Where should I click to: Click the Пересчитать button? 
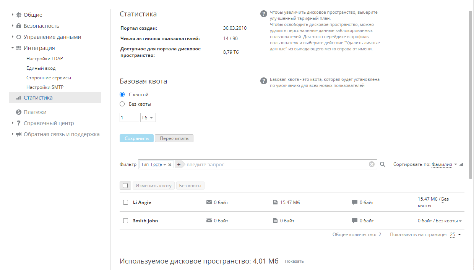pos(174,138)
